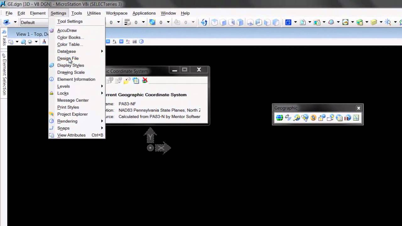Open dropdown arrow next to document page icon
Screen dimensions: 402x226
[x=310, y=22]
